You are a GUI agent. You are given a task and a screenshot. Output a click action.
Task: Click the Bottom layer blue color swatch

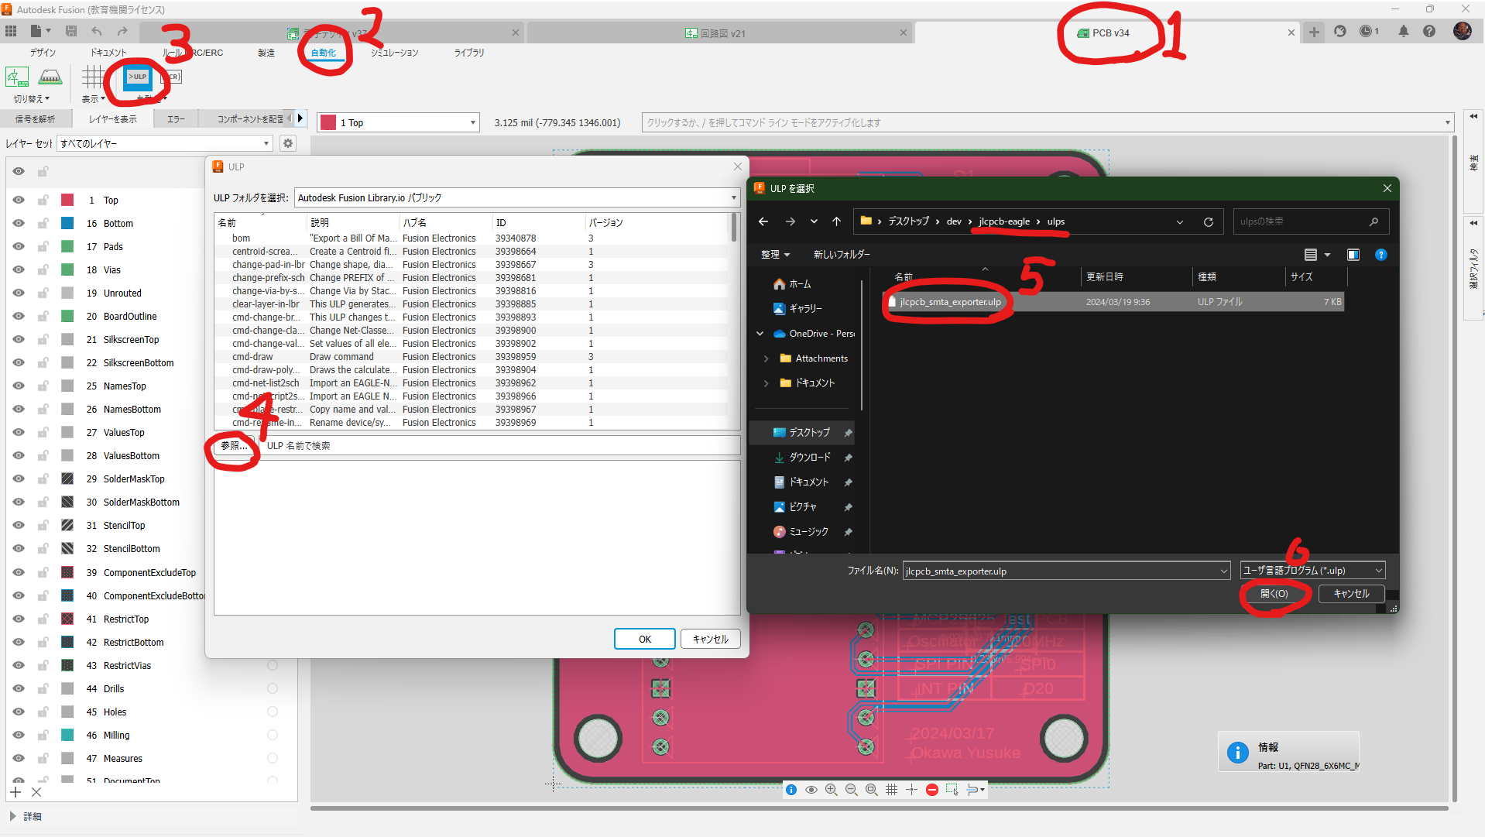68,224
